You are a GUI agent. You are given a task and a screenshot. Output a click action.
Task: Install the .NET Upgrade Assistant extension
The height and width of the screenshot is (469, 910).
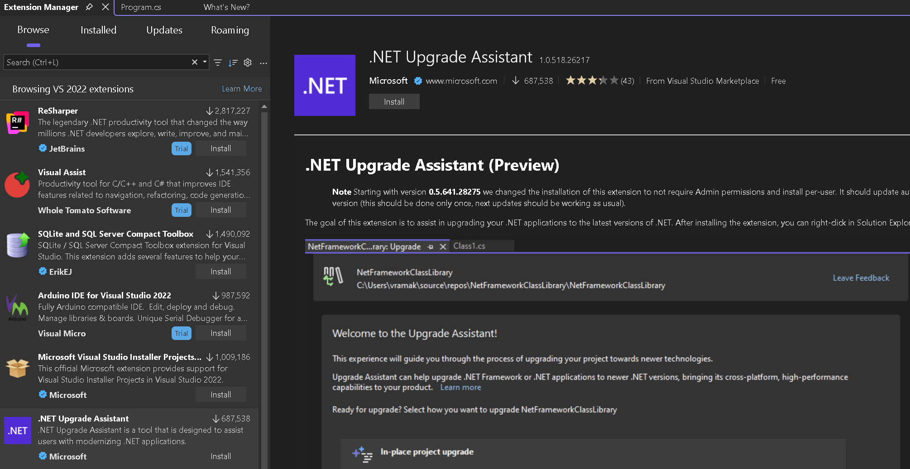coord(394,101)
